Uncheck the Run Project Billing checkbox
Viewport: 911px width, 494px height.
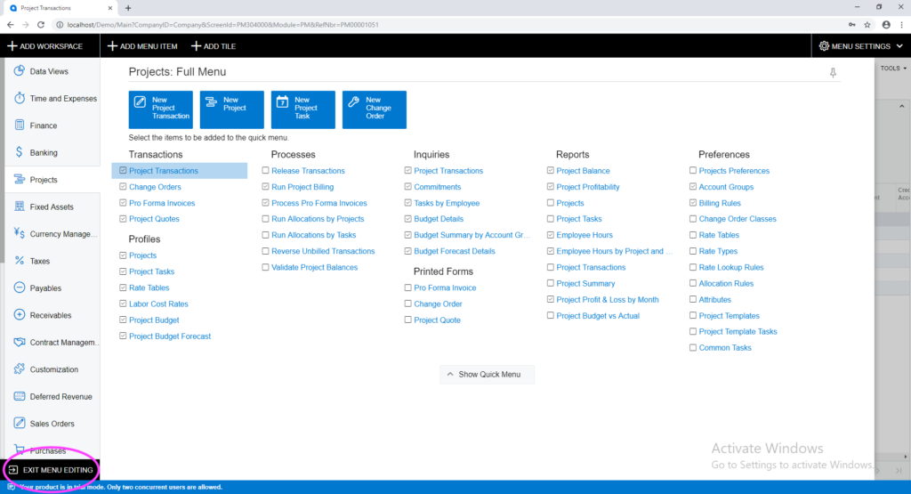265,187
